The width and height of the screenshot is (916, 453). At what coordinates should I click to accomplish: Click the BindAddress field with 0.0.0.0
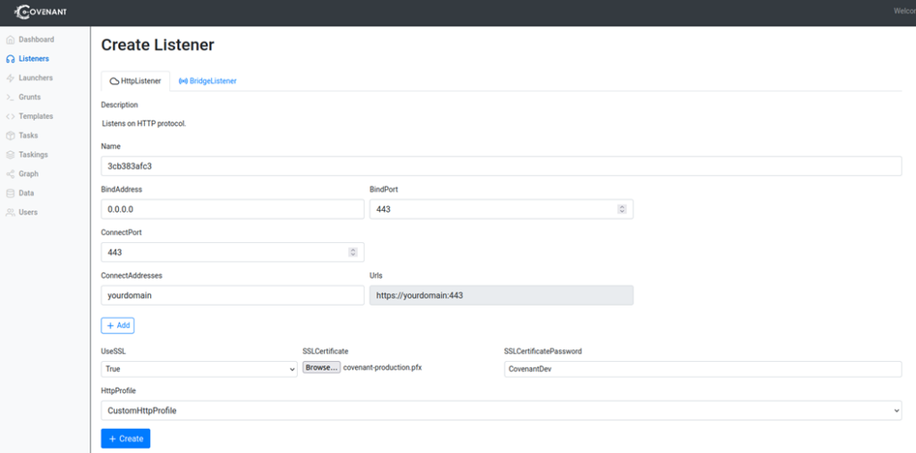pyautogui.click(x=233, y=209)
